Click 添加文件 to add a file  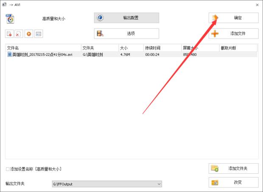[x=233, y=33]
